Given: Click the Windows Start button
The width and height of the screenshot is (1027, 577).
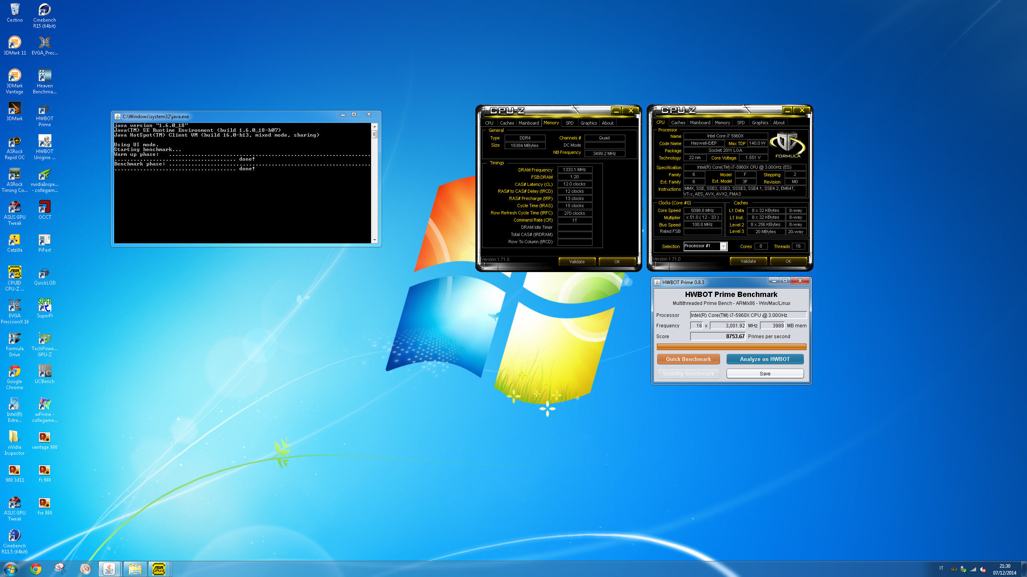Looking at the screenshot, I should [11, 569].
